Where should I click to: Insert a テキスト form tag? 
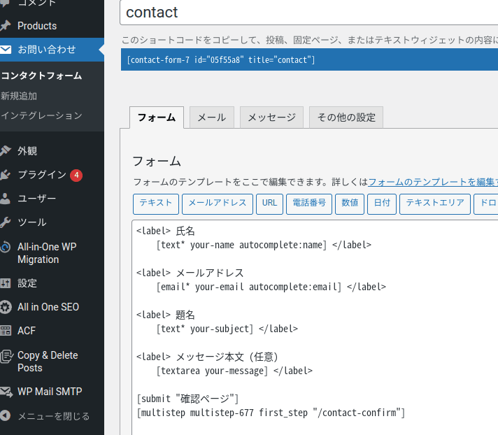tap(156, 204)
